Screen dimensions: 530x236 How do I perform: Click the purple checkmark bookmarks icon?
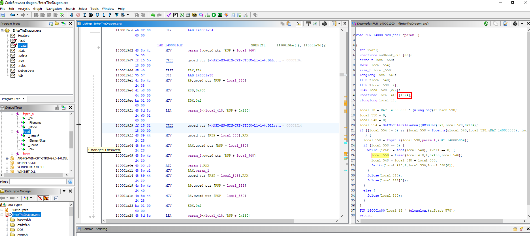[x=169, y=15]
